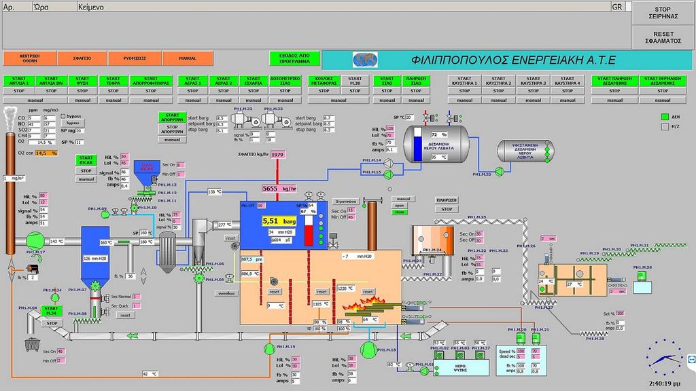Toggle manual mode for ΑΝΤΛΙΑ 1
The image size is (696, 391).
point(35,100)
